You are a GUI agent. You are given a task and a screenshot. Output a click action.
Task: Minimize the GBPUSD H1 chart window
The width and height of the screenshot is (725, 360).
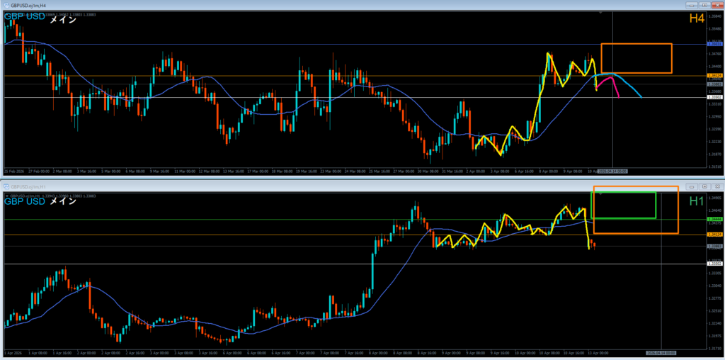[x=693, y=186]
